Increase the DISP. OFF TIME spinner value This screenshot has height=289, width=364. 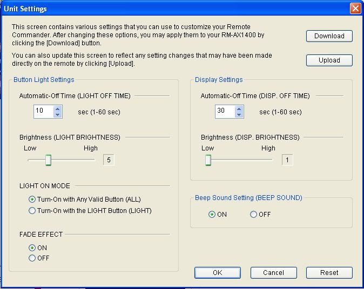[239, 108]
